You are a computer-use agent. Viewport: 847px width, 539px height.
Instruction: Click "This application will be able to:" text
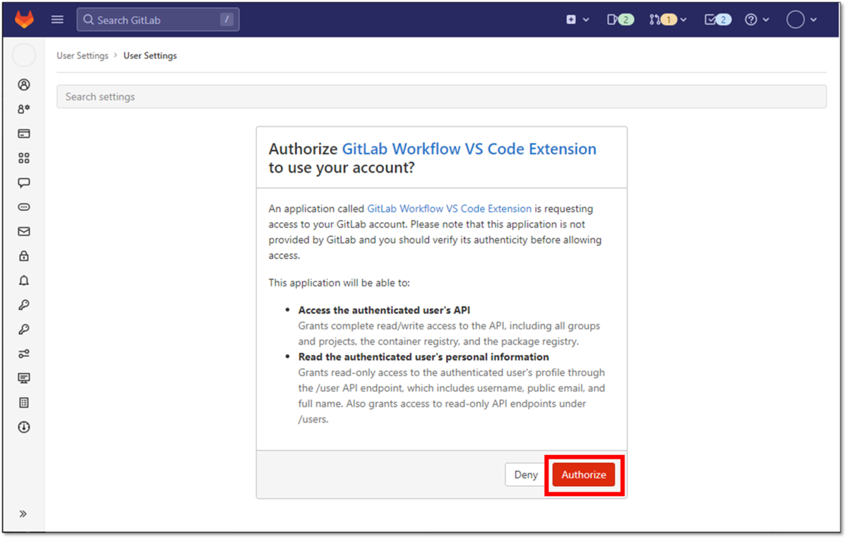(x=340, y=283)
